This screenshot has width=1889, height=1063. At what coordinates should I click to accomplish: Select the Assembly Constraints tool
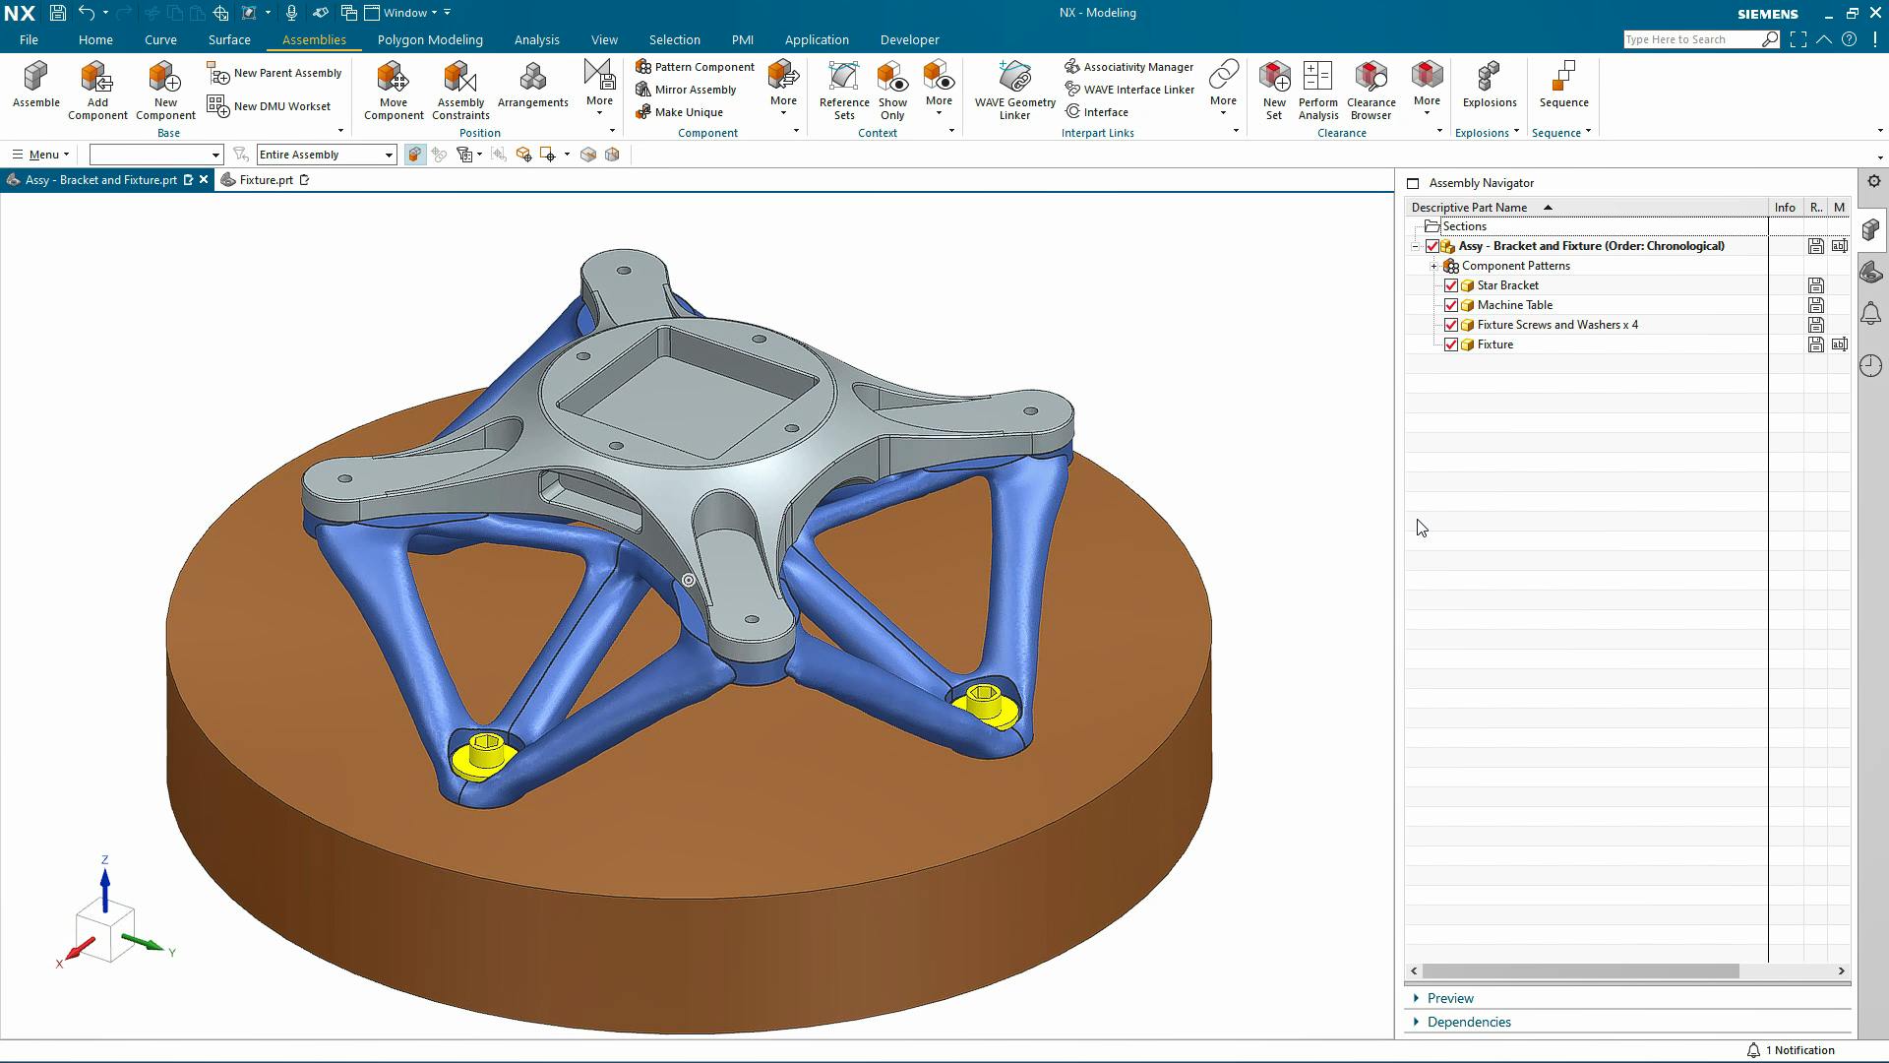[459, 79]
